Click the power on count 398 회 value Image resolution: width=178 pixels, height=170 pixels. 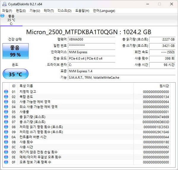(162, 59)
